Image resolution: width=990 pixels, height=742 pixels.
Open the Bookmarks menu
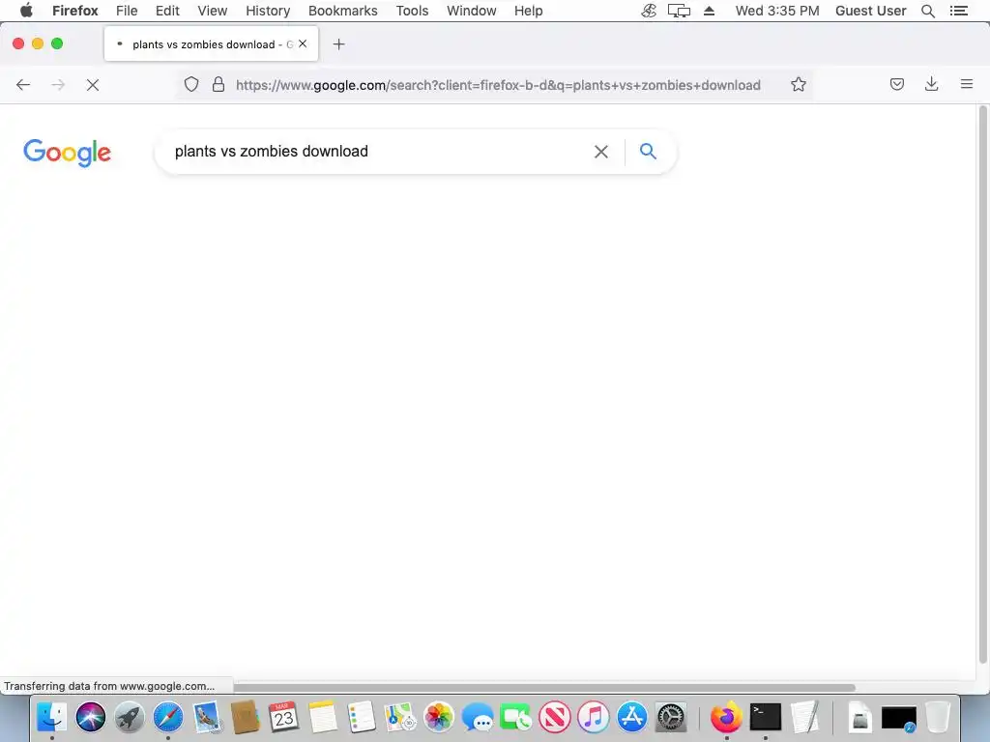pyautogui.click(x=343, y=11)
